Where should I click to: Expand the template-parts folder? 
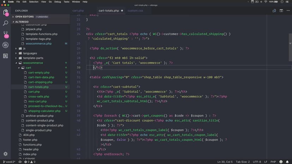(x=33, y=58)
